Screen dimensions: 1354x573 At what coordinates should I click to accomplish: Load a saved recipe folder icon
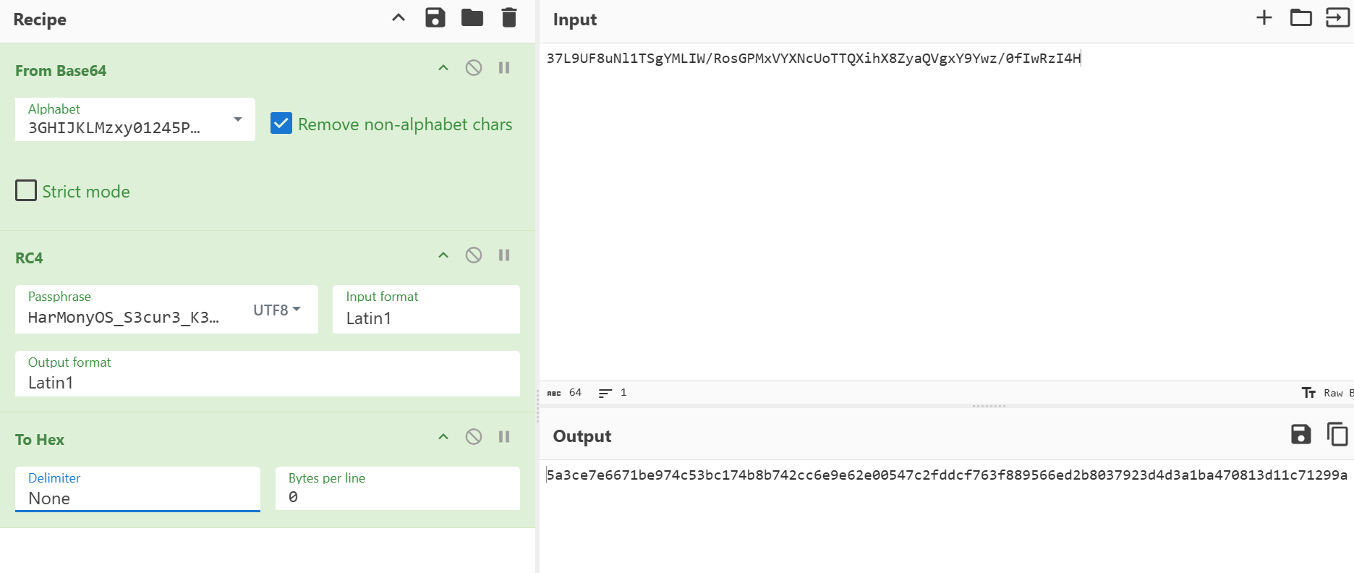[472, 18]
